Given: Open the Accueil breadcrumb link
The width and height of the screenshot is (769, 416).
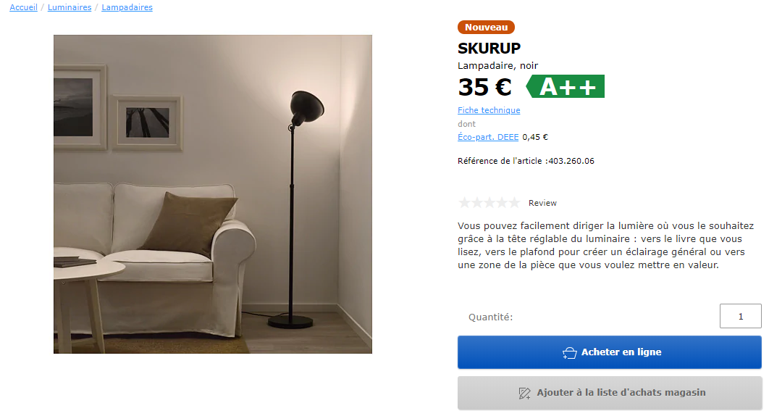Looking at the screenshot, I should click(24, 7).
